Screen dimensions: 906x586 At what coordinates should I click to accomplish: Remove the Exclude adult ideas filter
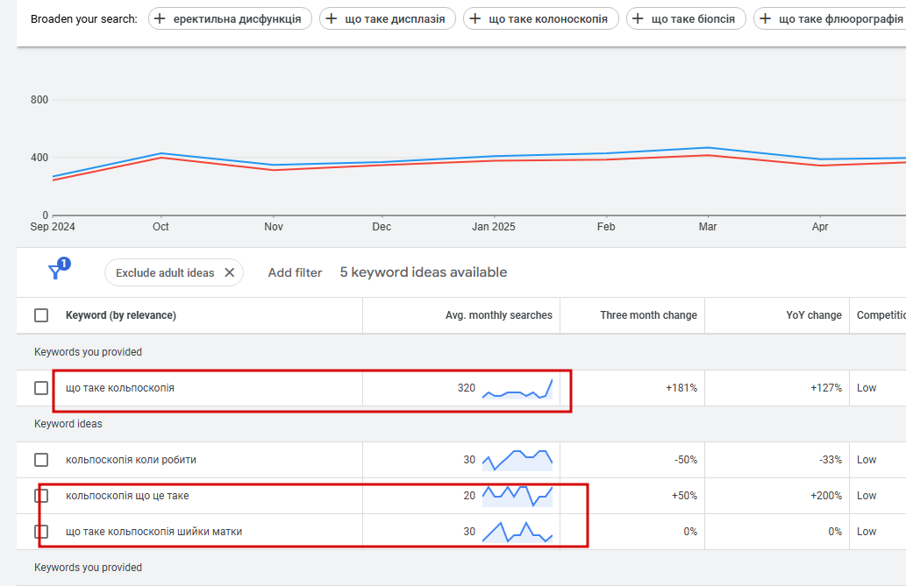(230, 272)
